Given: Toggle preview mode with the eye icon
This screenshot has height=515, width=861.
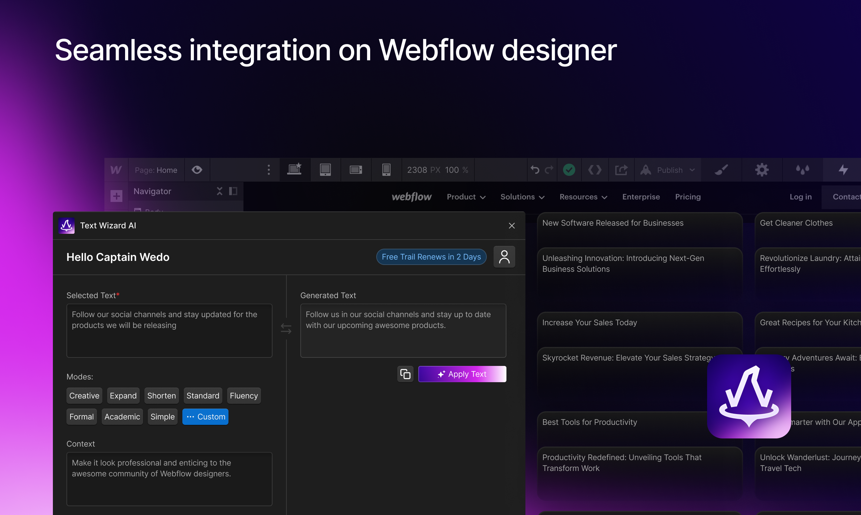Looking at the screenshot, I should click(x=197, y=170).
